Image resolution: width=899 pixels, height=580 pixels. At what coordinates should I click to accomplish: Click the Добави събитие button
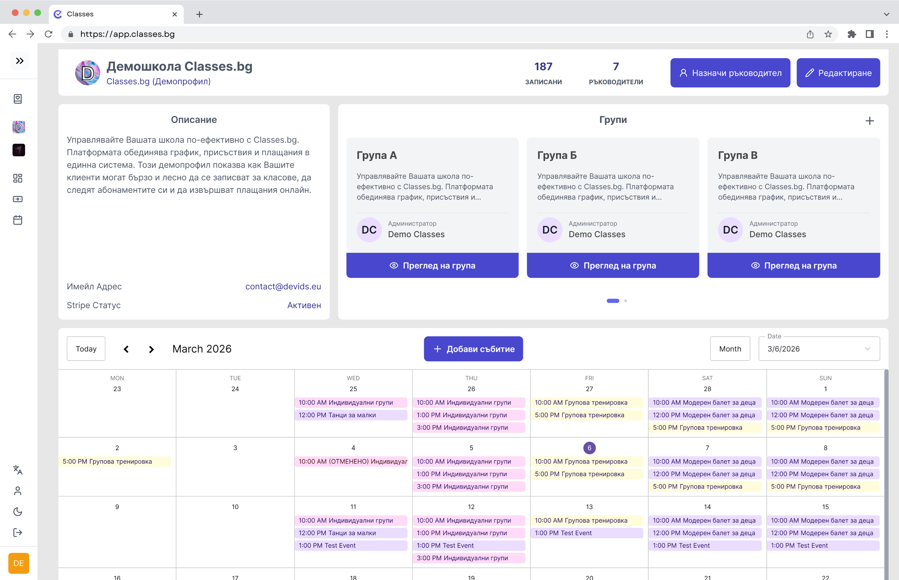(x=473, y=349)
